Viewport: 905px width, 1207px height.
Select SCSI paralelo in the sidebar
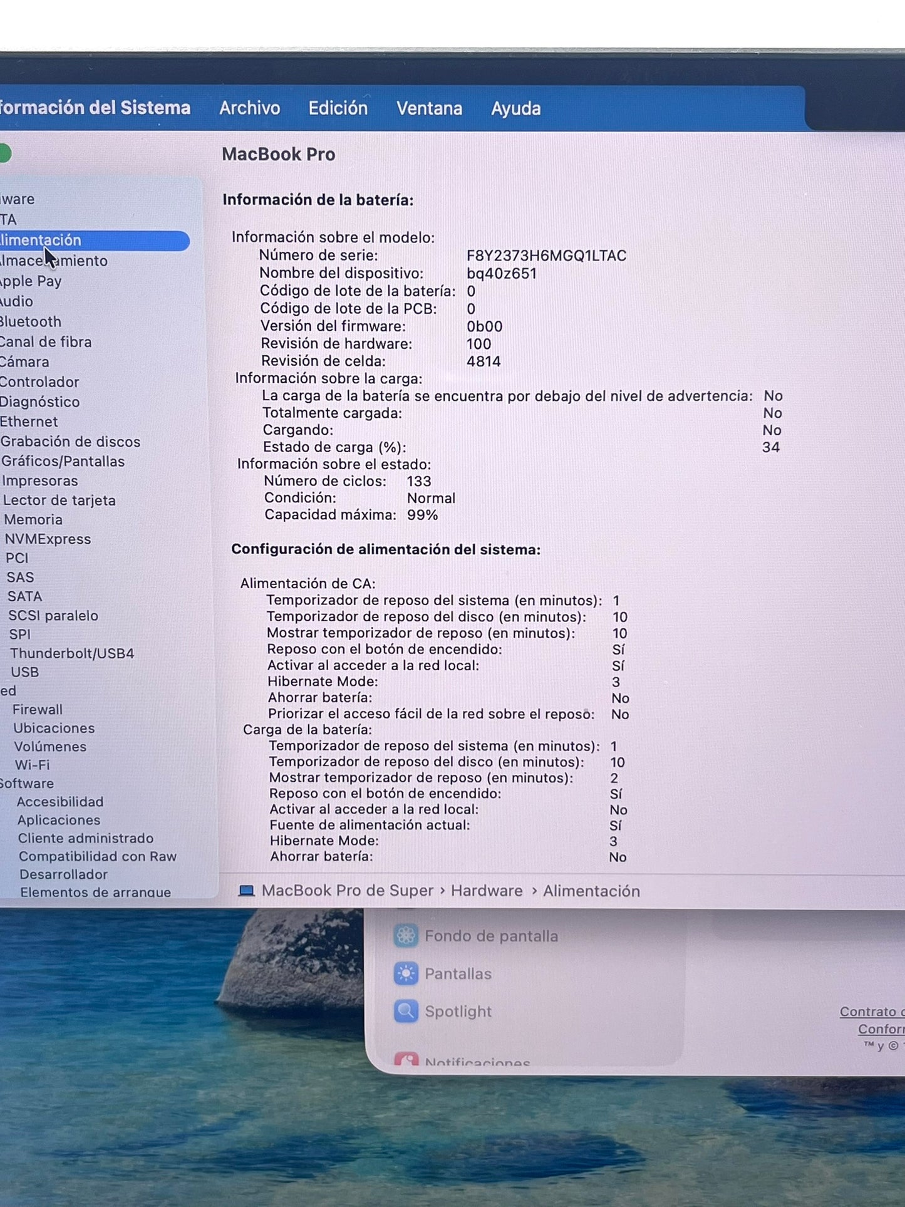click(53, 615)
